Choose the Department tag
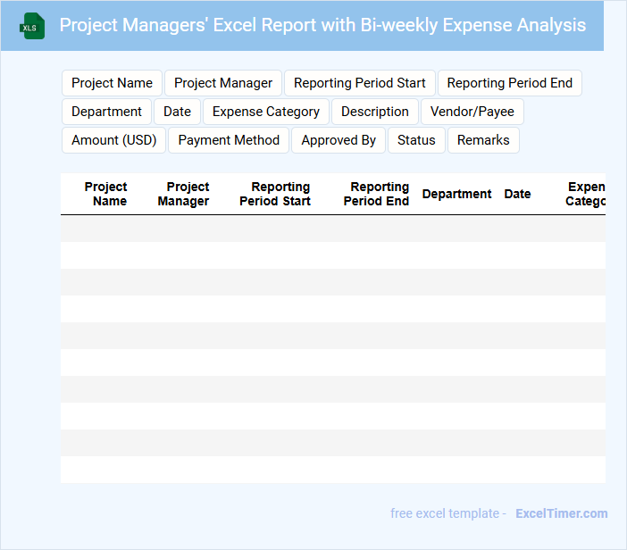 tap(106, 112)
